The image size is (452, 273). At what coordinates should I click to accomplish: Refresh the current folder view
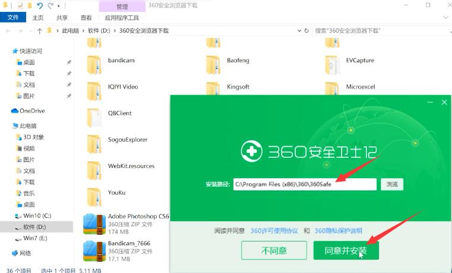click(x=306, y=30)
